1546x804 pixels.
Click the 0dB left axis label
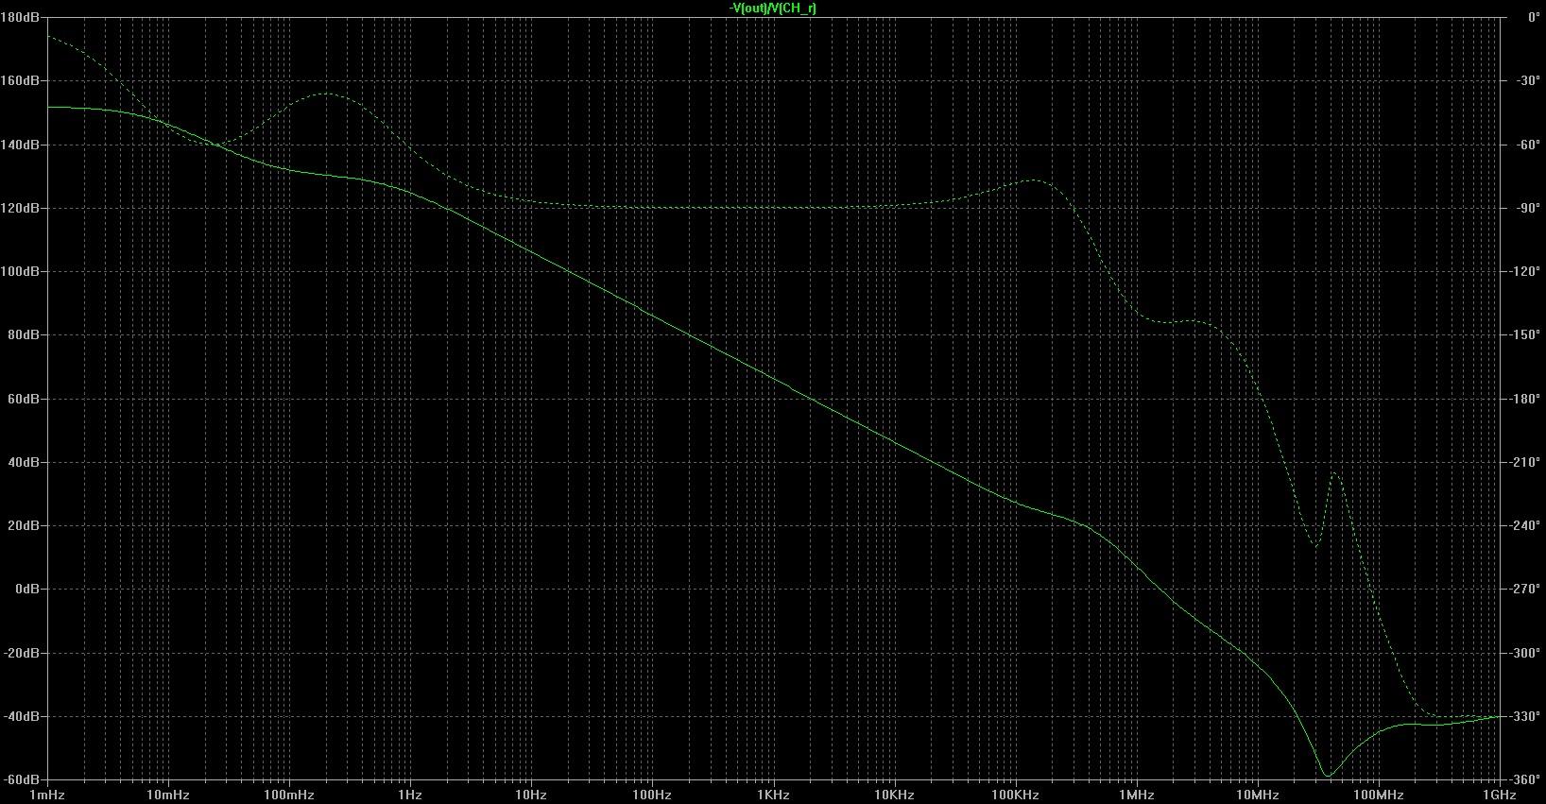point(26,589)
